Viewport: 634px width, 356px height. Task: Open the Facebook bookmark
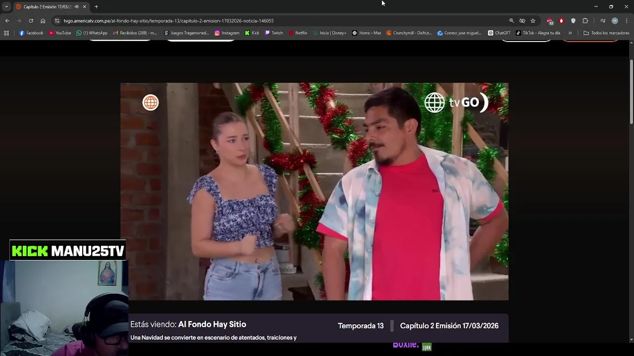[31, 33]
